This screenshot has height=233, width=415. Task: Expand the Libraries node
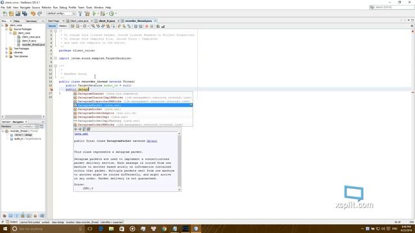tap(6, 52)
